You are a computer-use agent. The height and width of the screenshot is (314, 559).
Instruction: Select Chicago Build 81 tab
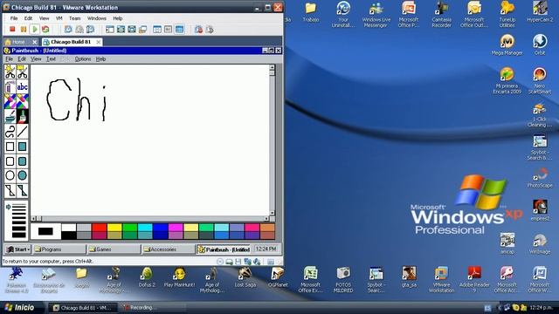72,42
